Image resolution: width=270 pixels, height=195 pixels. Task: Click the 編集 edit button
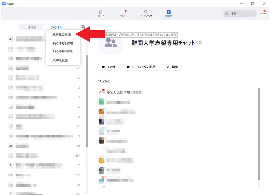172,67
